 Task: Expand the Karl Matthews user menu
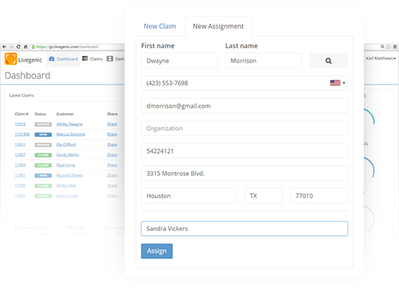[381, 58]
